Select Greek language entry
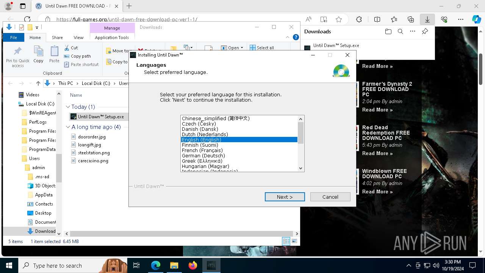 239,161
